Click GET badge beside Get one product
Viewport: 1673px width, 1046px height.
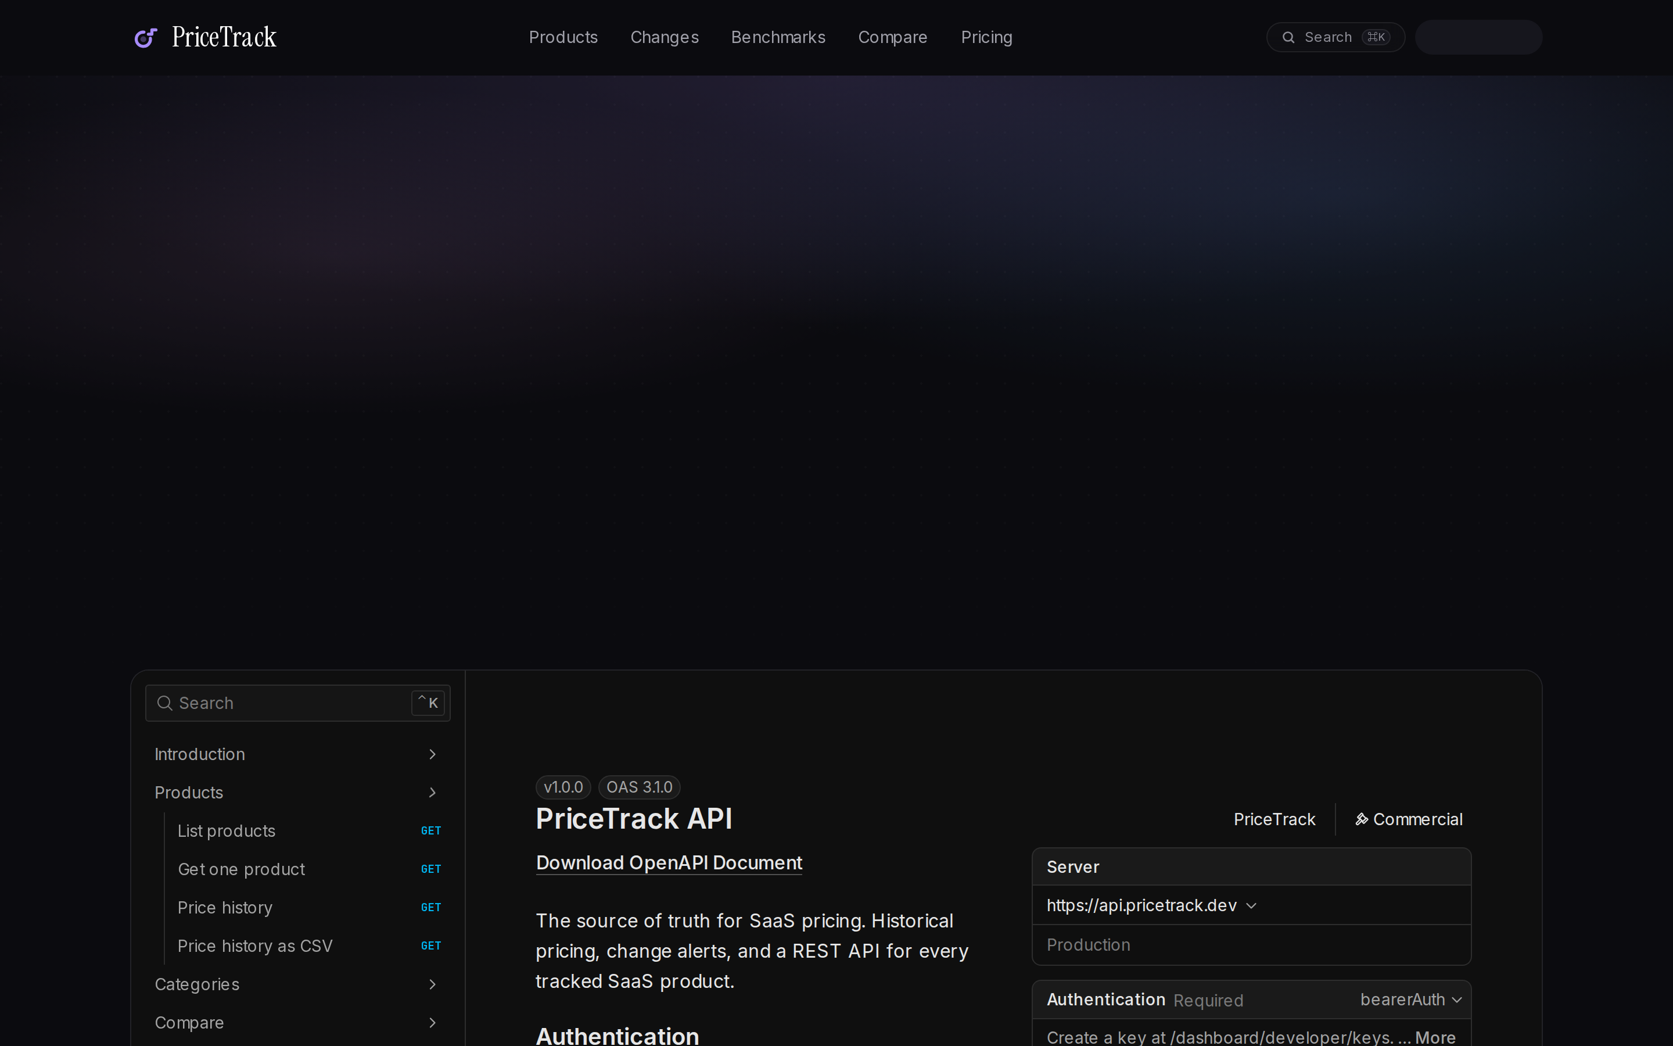click(430, 869)
